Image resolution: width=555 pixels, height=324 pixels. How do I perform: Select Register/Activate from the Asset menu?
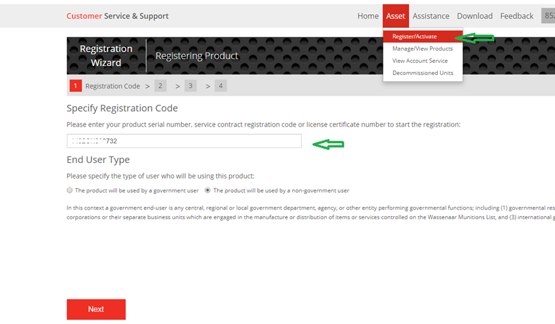[414, 37]
